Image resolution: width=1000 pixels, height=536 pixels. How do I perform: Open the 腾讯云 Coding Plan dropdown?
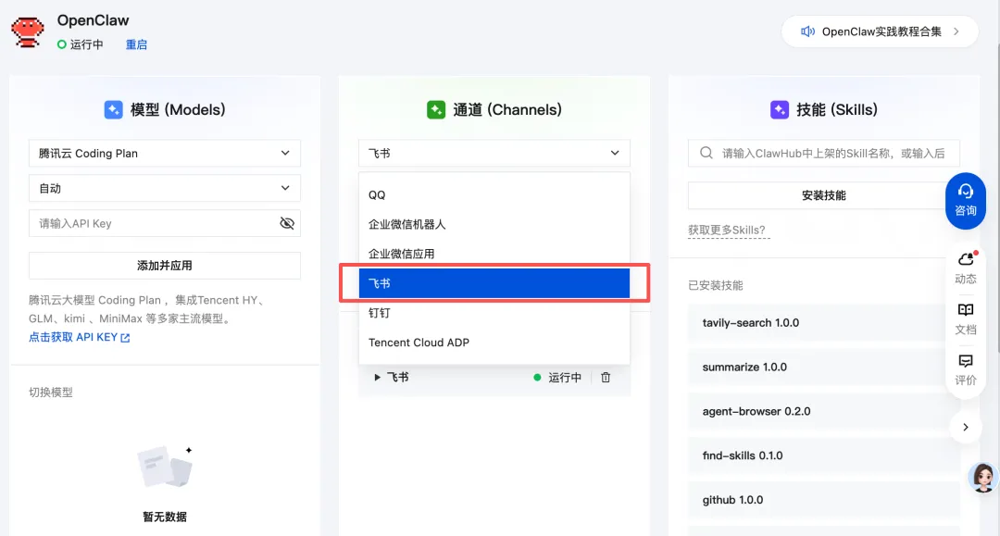(165, 153)
